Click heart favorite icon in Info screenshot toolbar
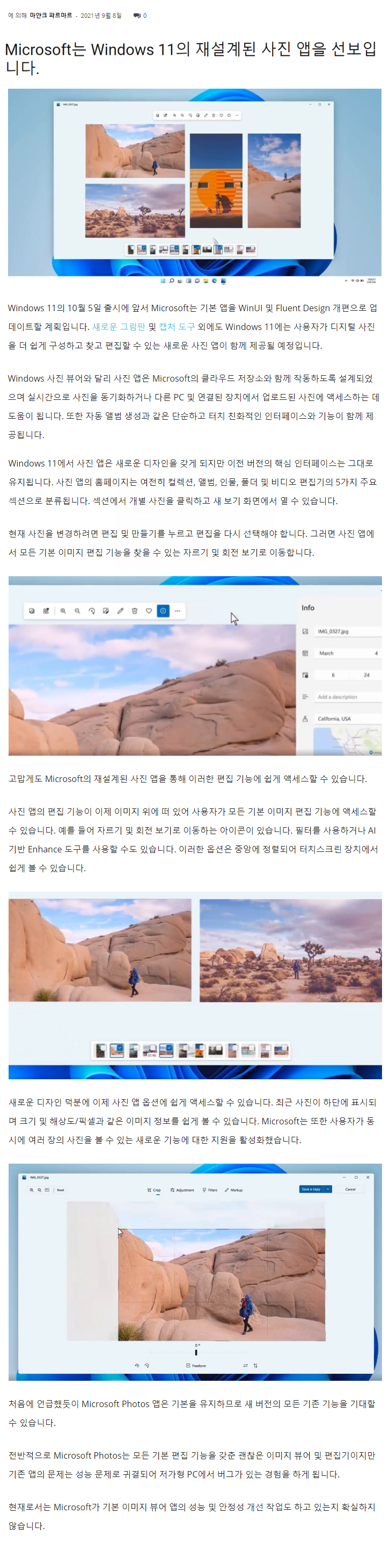The image size is (389, 1556). [x=149, y=611]
